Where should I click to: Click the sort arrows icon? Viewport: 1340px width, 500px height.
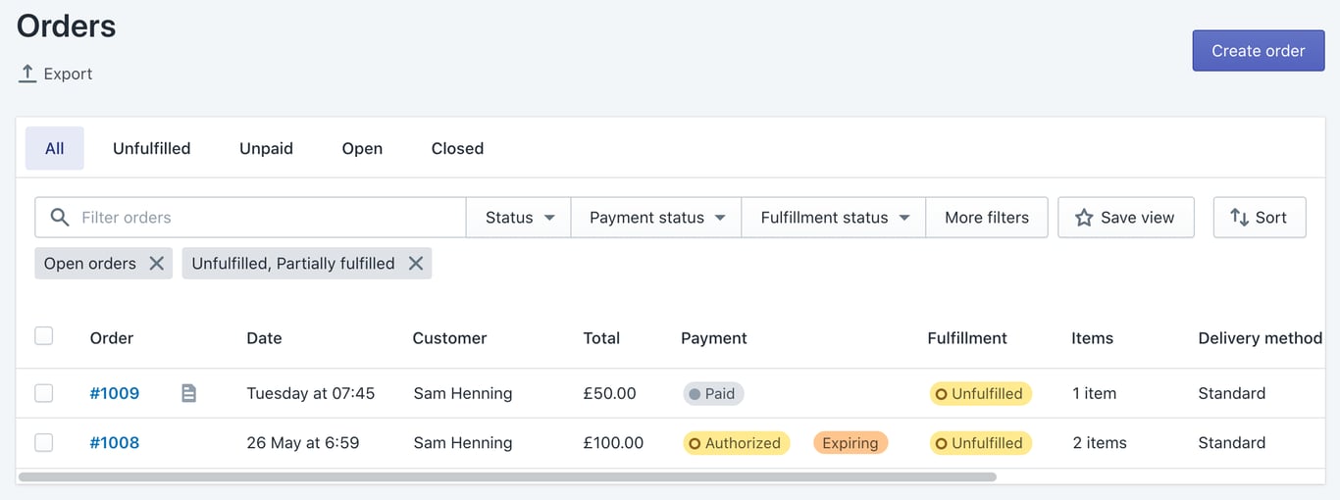click(x=1240, y=218)
